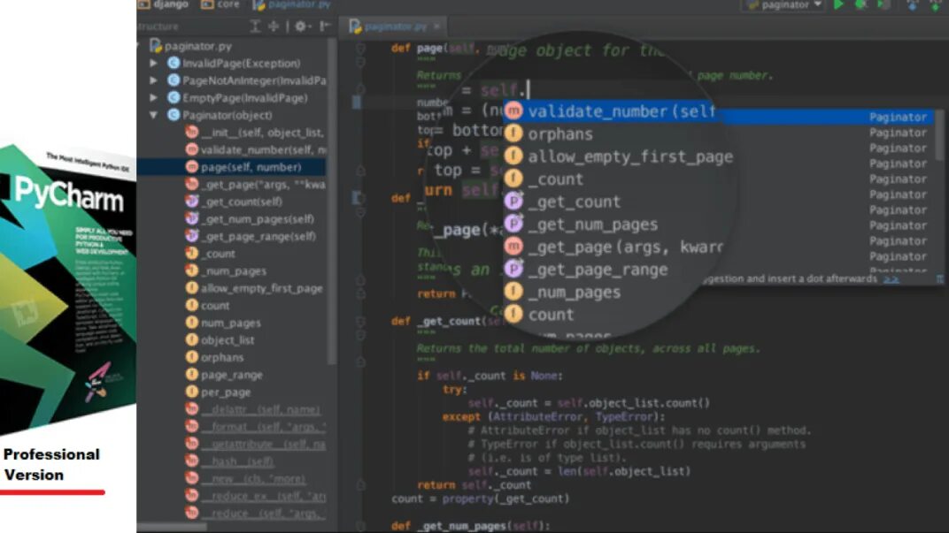Click the PyCharm product box image
The image size is (949, 533).
(68, 289)
